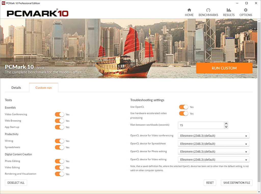Toggle the App Start-up test
The height and width of the screenshot is (194, 261).
[x=59, y=127]
